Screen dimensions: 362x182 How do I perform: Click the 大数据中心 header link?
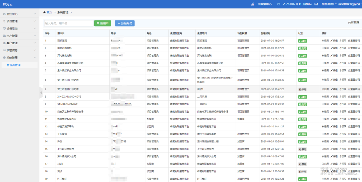pos(264,4)
